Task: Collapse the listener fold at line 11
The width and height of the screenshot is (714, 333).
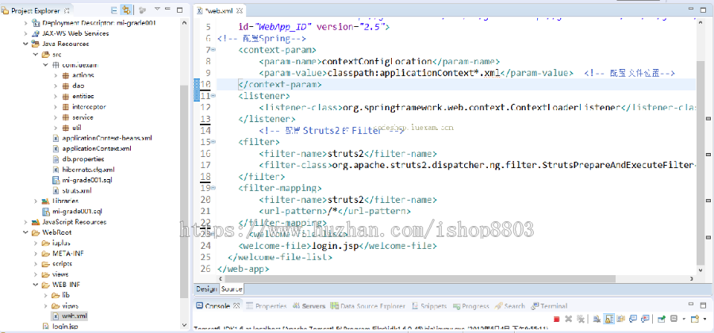Action: 213,96
